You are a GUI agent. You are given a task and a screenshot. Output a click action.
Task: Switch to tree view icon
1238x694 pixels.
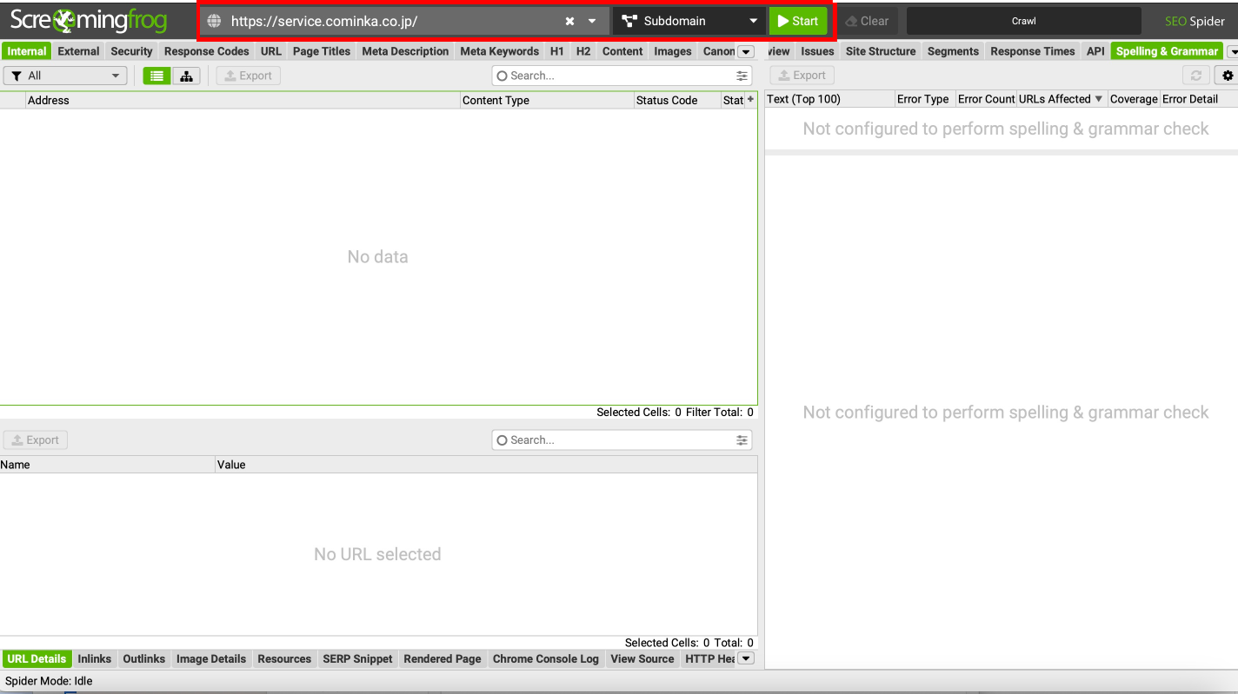tap(186, 76)
